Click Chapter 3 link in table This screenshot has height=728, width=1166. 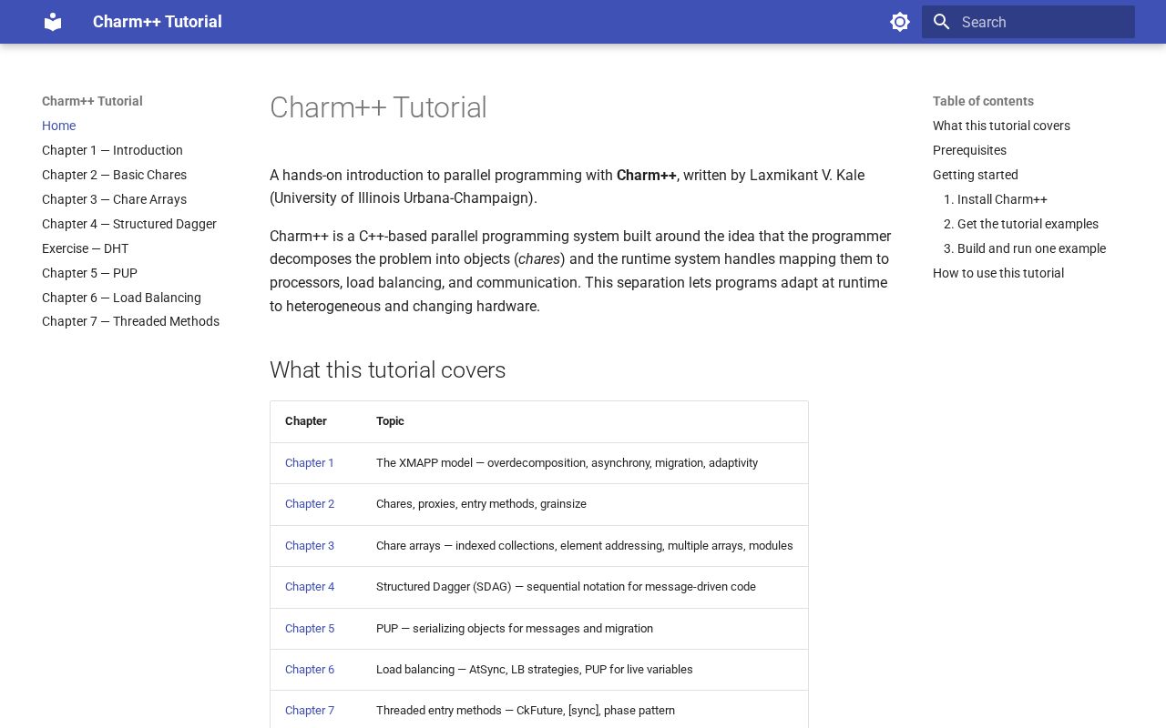(310, 546)
